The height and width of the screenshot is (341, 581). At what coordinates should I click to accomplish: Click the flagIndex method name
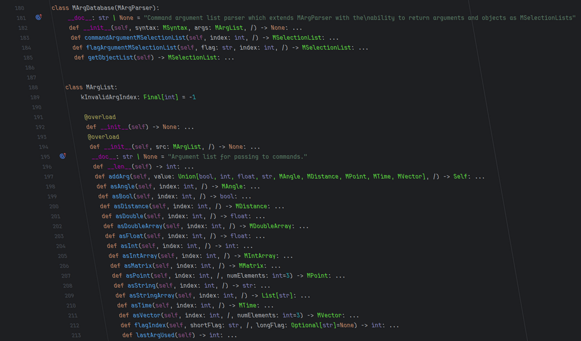coord(150,326)
